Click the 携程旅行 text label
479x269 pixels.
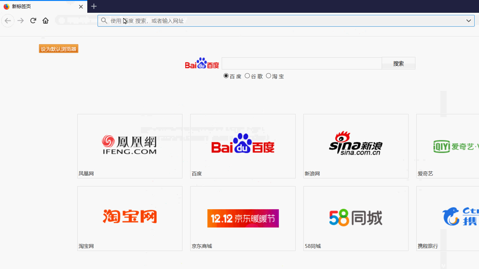(428, 246)
